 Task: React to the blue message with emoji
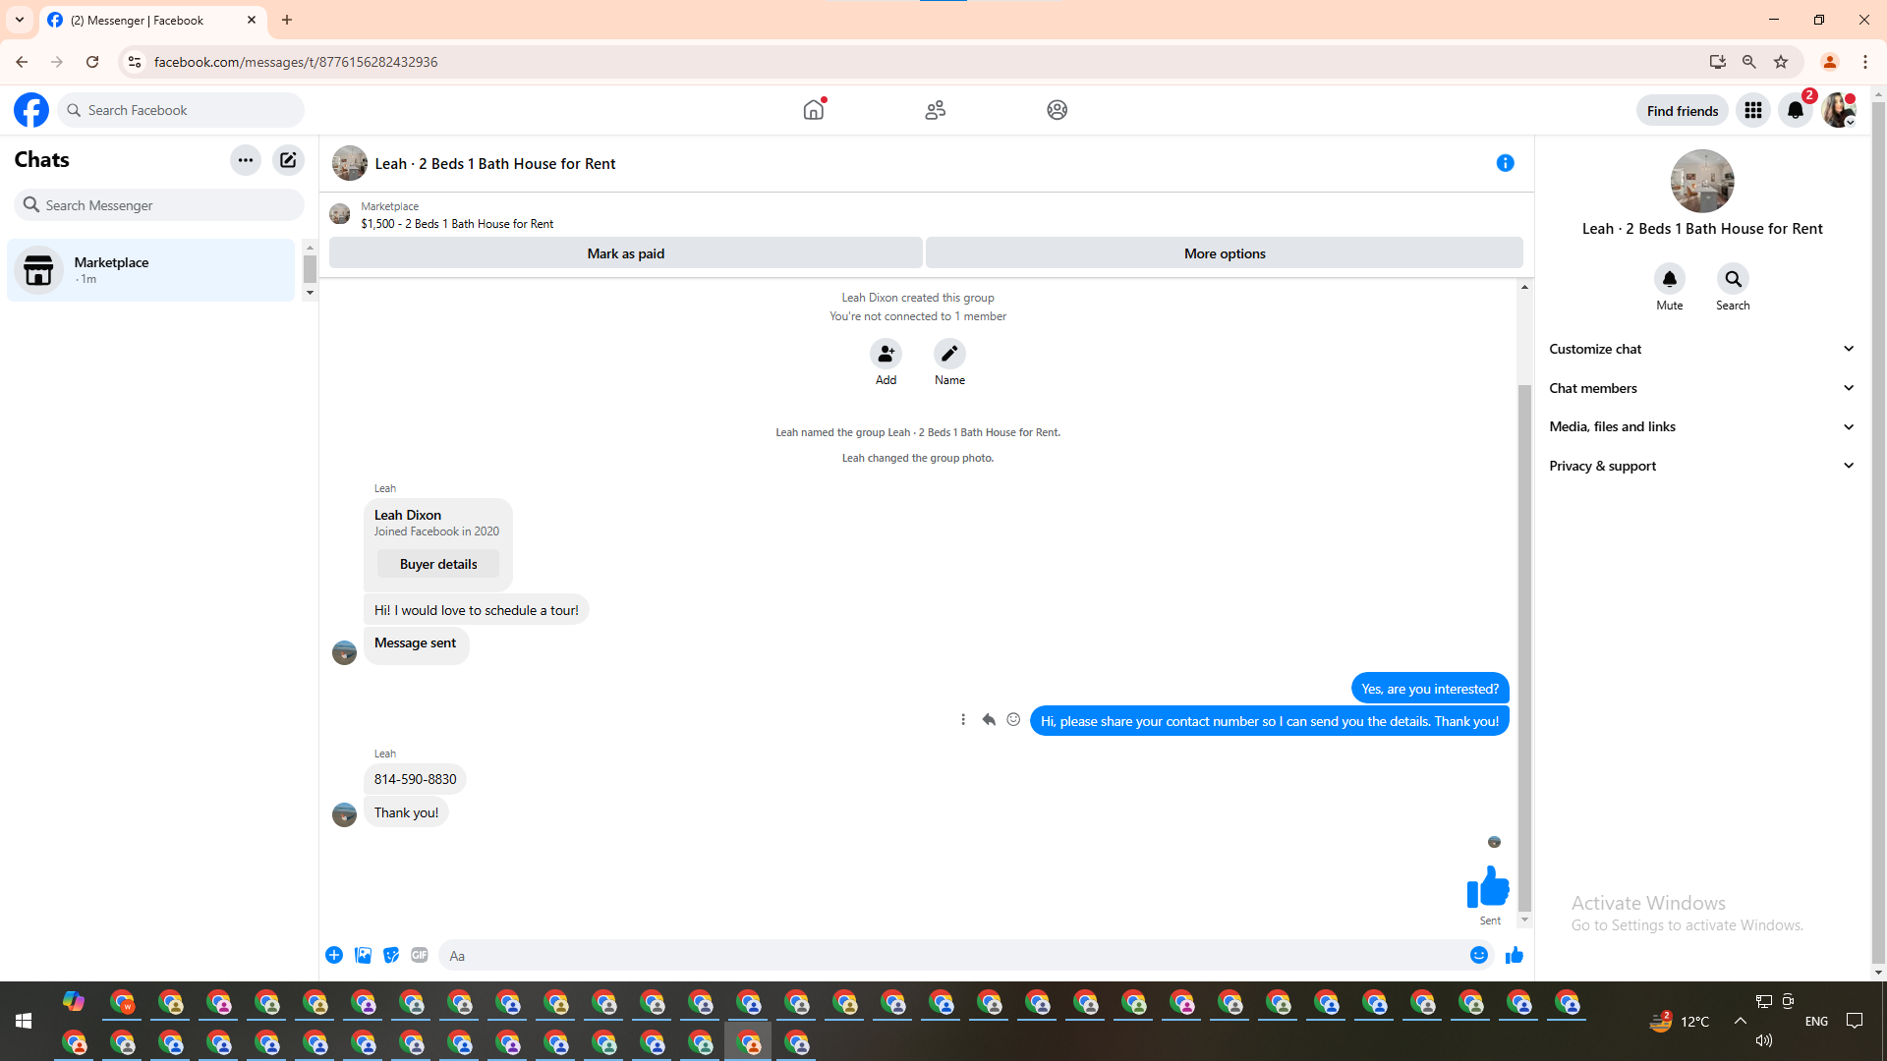click(x=1013, y=720)
